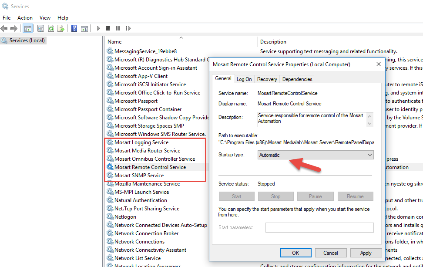Screen dimensions: 423x267
Task: Click the blue Help toolbar icon
Action: 74,29
